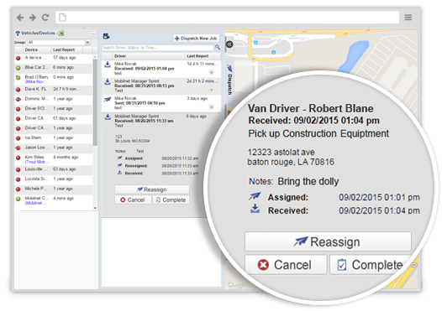Sort jobs by the Driver column header
This screenshot has height=311, width=442.
pos(149,56)
